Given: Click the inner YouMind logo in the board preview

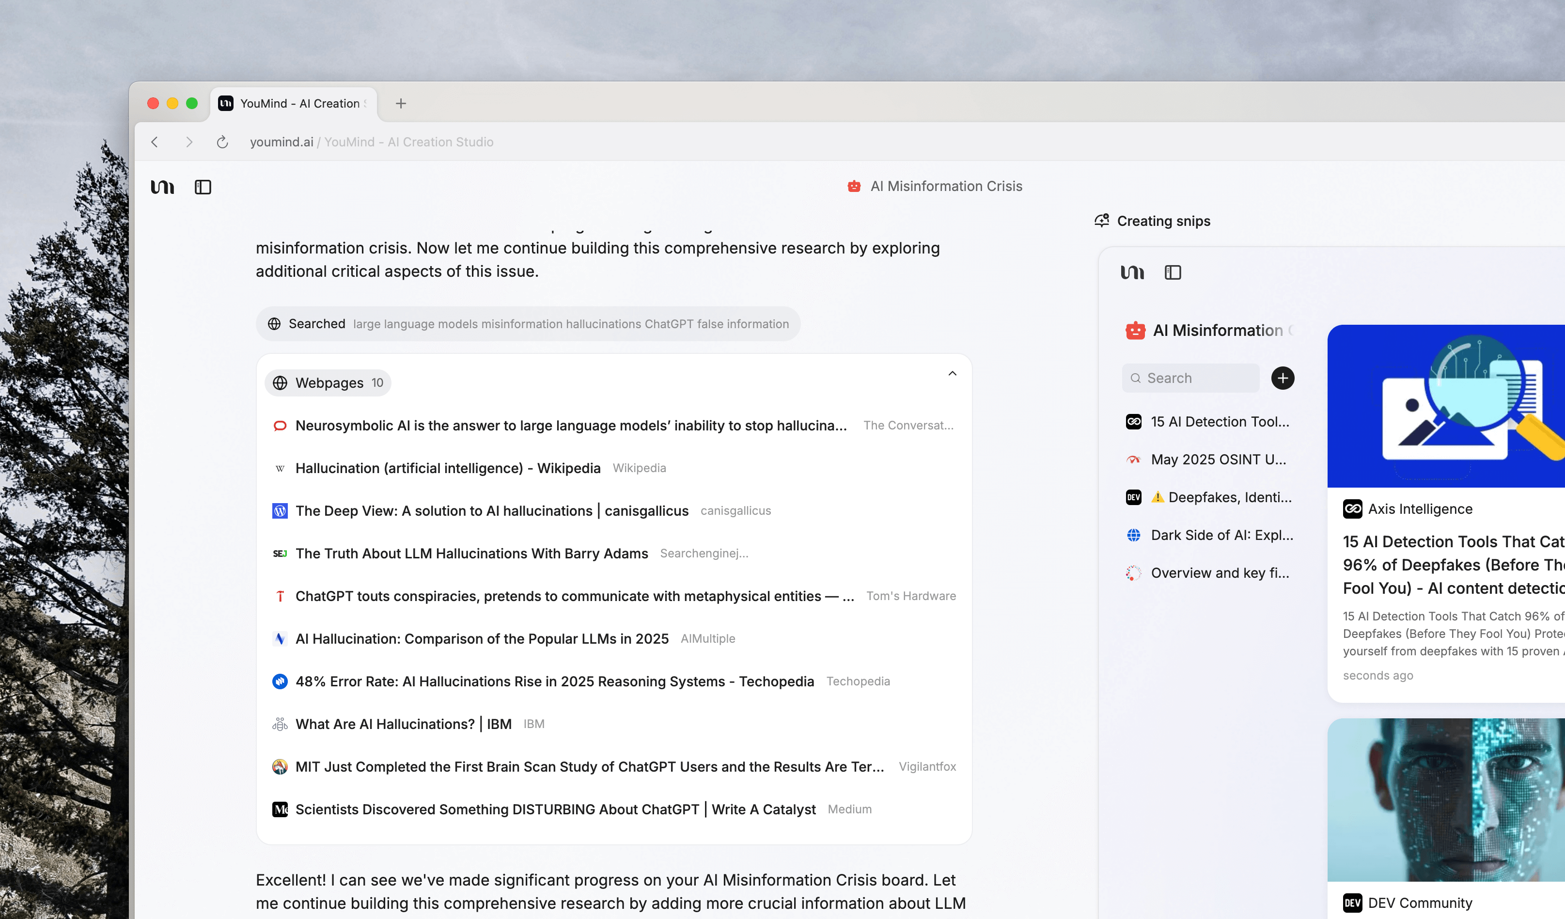Looking at the screenshot, I should click(x=1132, y=272).
